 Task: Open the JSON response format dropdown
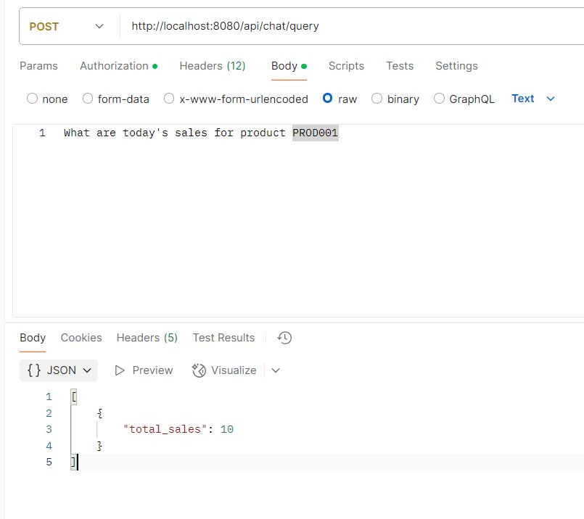click(59, 370)
